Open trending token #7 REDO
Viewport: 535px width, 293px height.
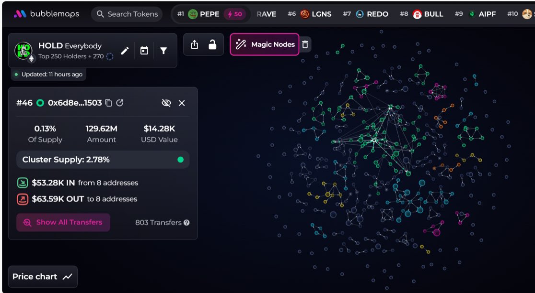[366, 14]
